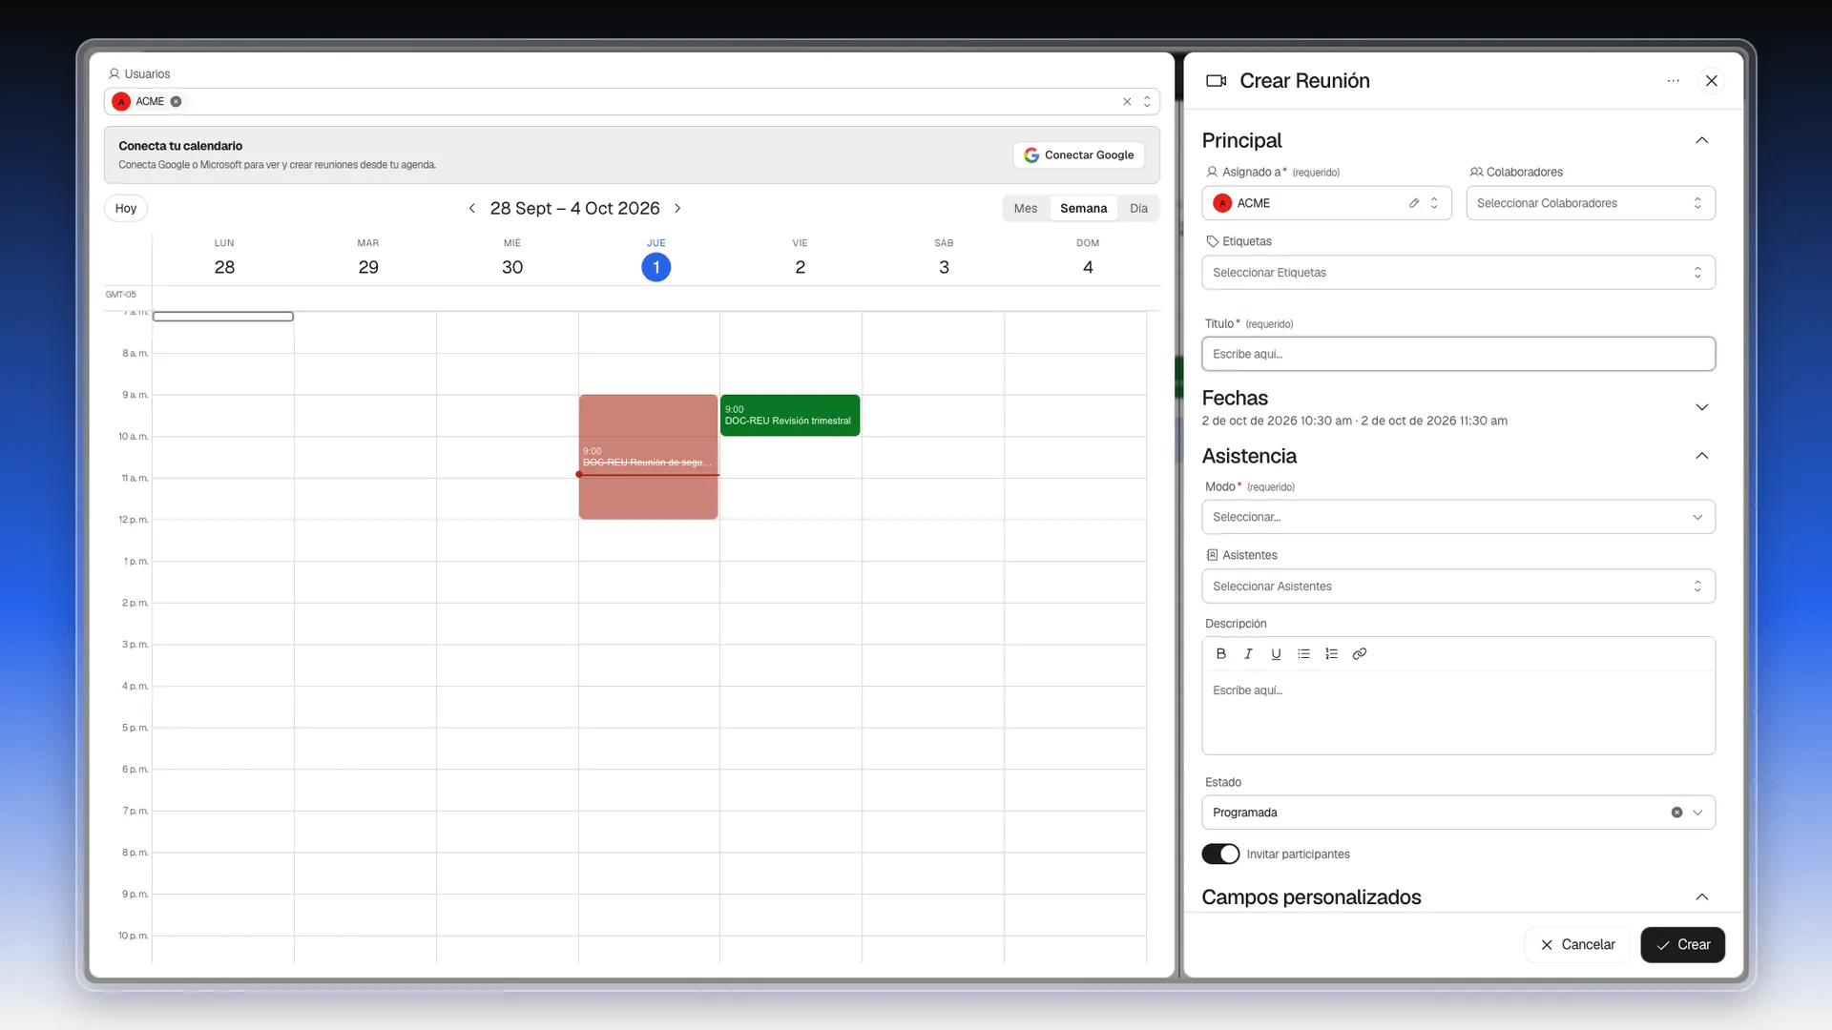Collapse the Asistencia section
The width and height of the screenshot is (1832, 1030).
(x=1701, y=456)
